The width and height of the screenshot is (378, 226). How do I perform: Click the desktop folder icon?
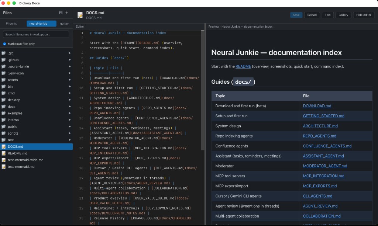point(4,100)
